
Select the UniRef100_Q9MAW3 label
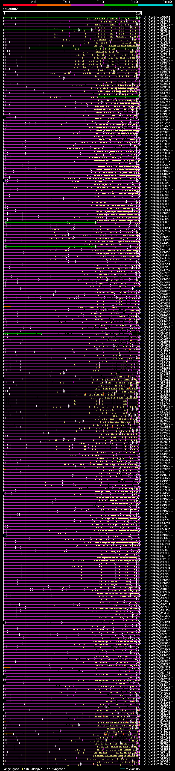[157, 108]
